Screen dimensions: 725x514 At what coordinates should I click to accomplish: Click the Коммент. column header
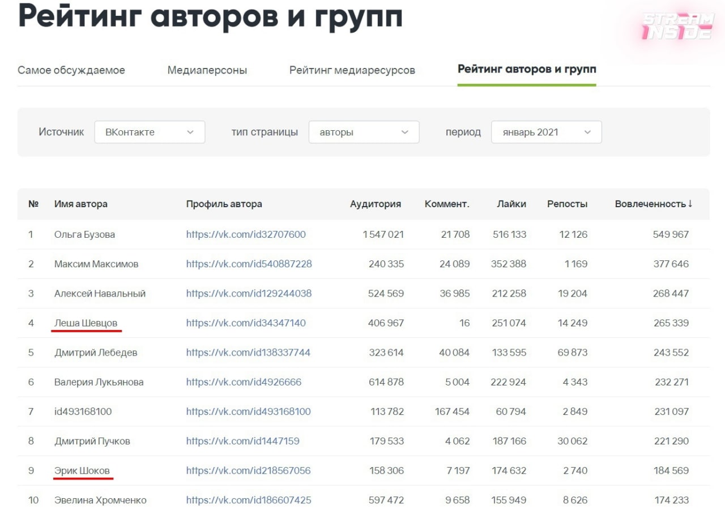447,204
